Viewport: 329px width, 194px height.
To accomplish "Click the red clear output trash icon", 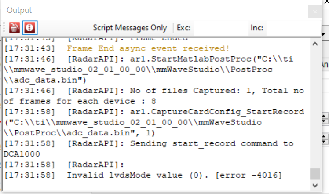I will pyautogui.click(x=15, y=28).
